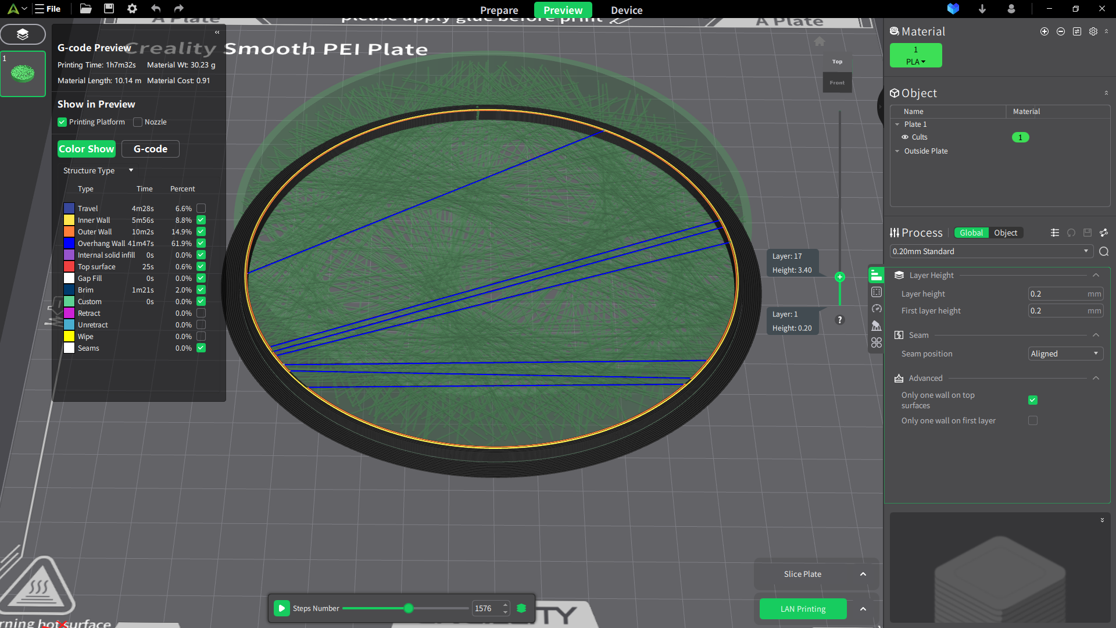Save the project using the floppy disk icon
This screenshot has width=1116, height=628.
[x=109, y=9]
